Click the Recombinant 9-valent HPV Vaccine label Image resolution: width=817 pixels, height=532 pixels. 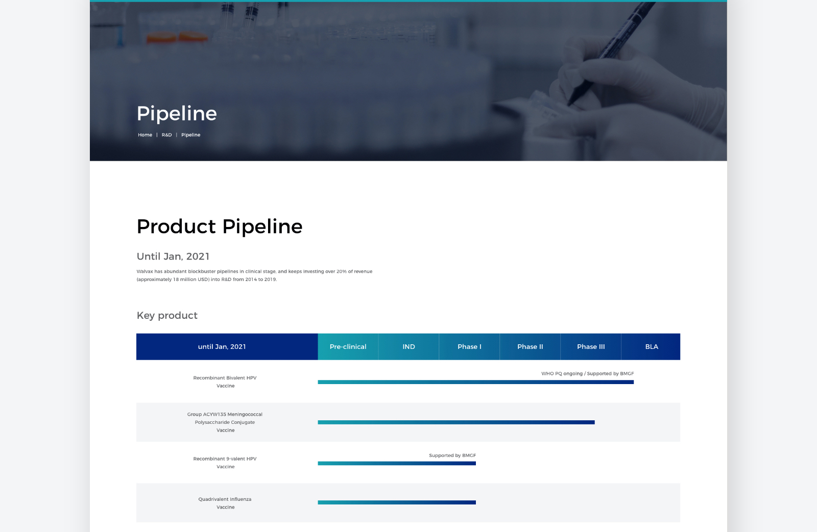pos(225,463)
